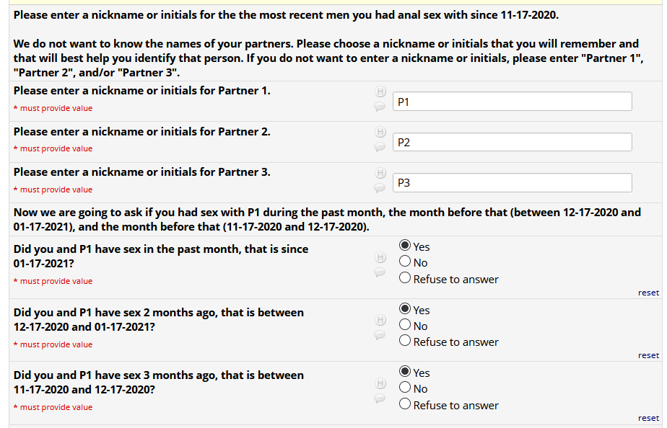Reset the answer for the 2 months ago question
This screenshot has height=428, width=667.
coord(648,355)
